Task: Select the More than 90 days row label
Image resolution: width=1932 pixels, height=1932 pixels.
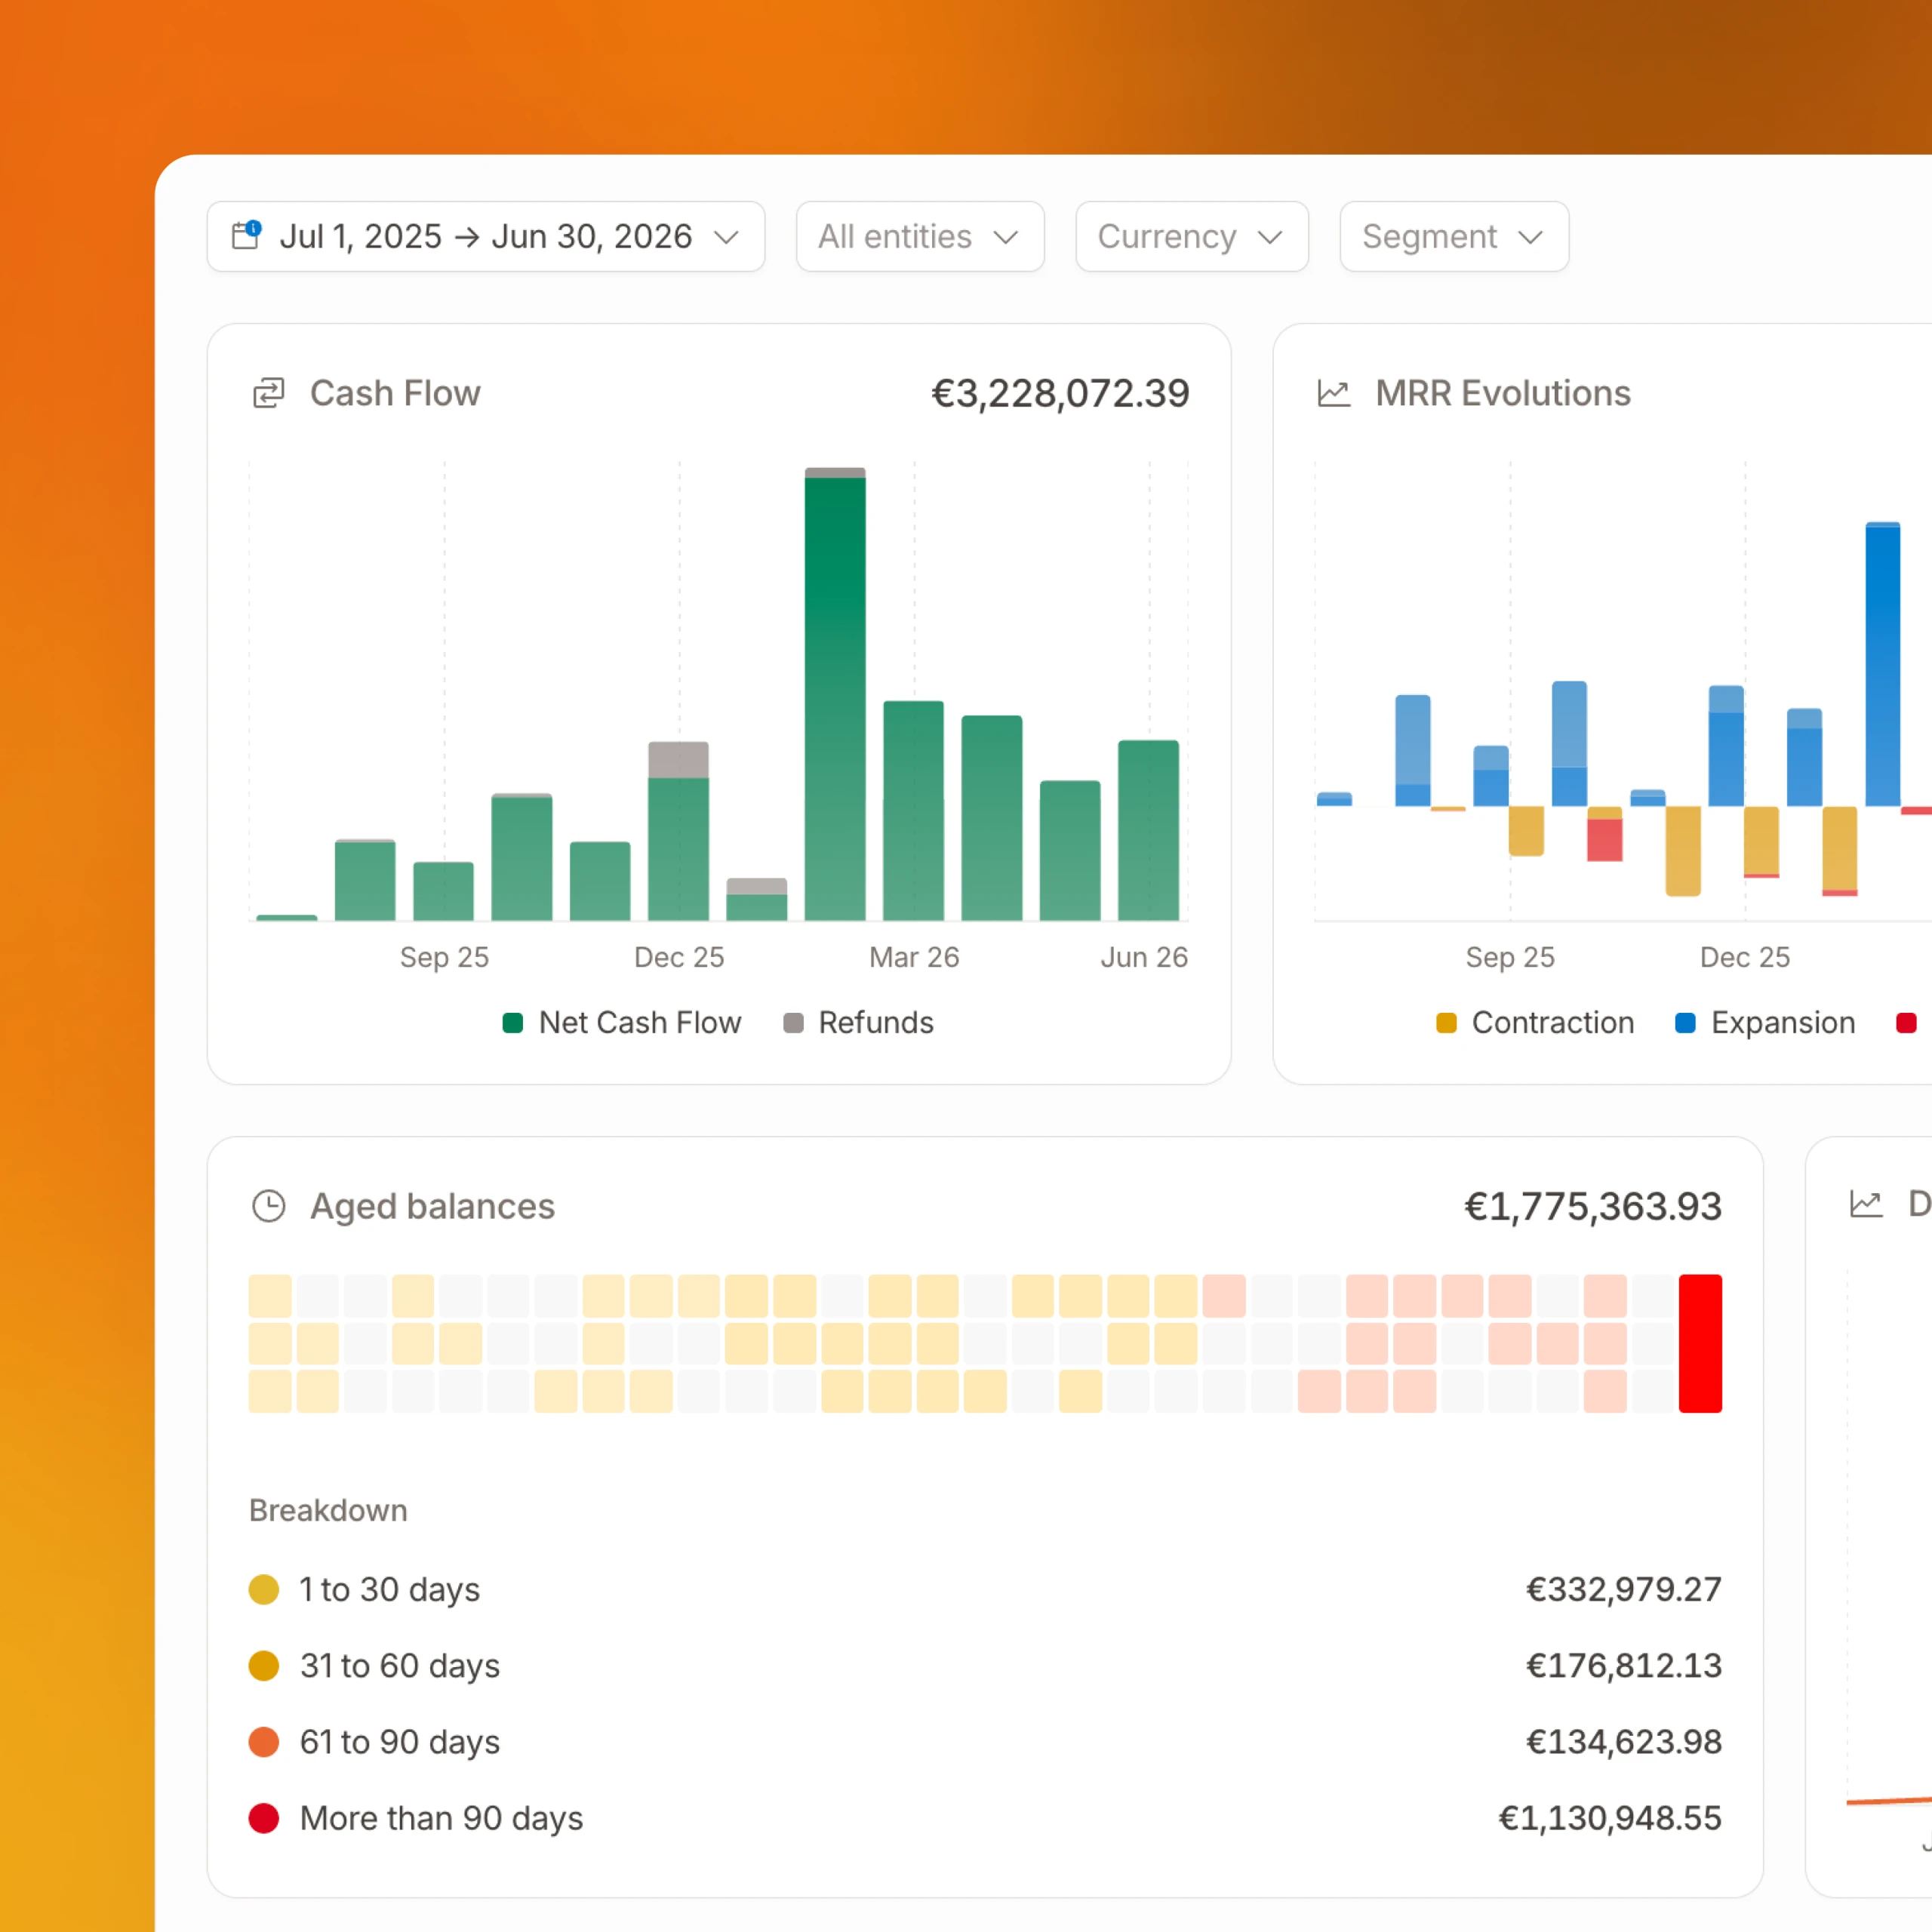Action: [x=441, y=1818]
